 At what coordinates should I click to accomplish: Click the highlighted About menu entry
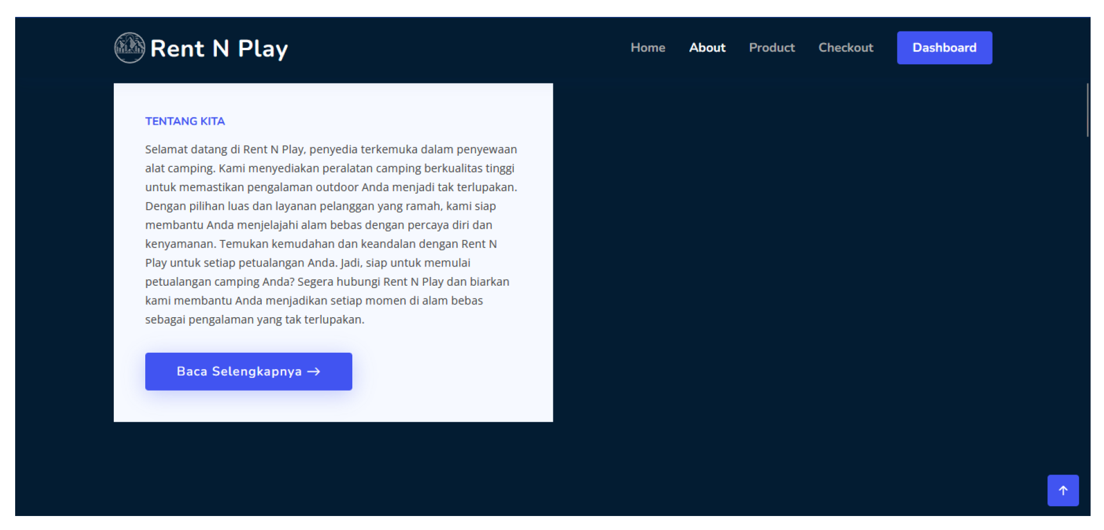click(707, 47)
